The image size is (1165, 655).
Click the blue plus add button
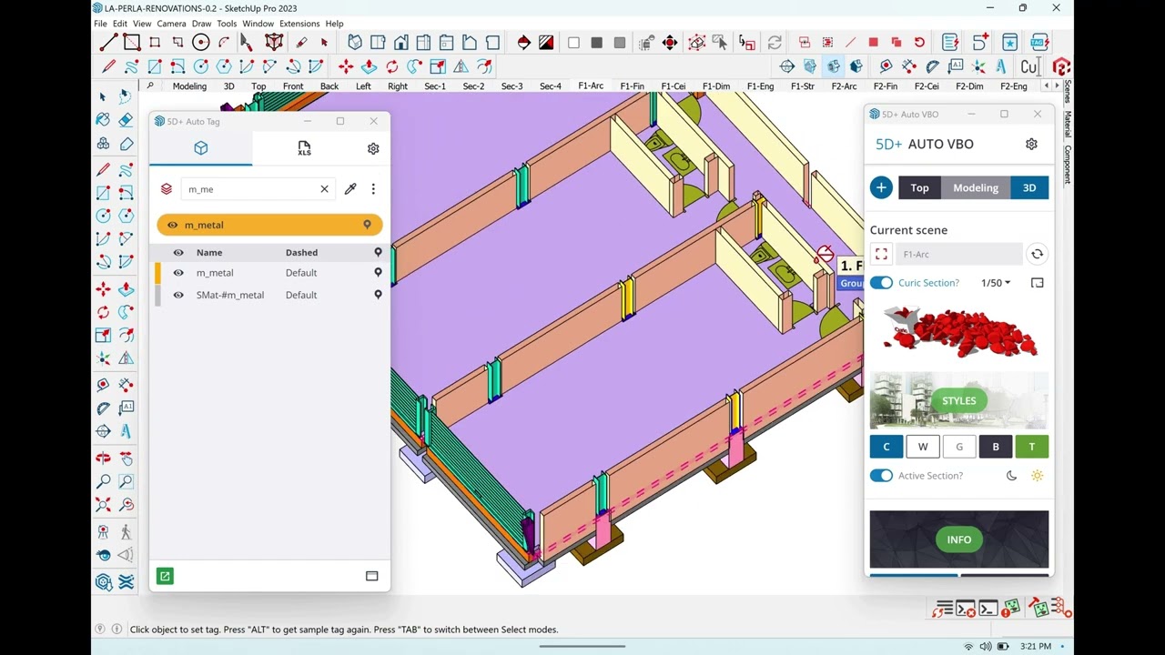point(881,187)
